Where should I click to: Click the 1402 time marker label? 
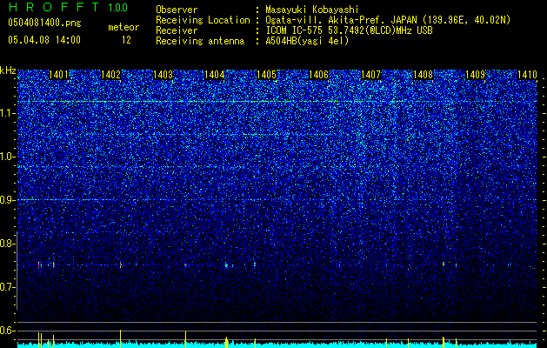point(110,75)
